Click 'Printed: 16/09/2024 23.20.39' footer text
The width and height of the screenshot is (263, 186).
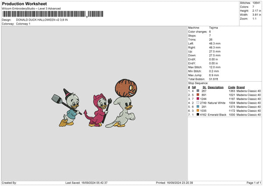tap(174, 183)
